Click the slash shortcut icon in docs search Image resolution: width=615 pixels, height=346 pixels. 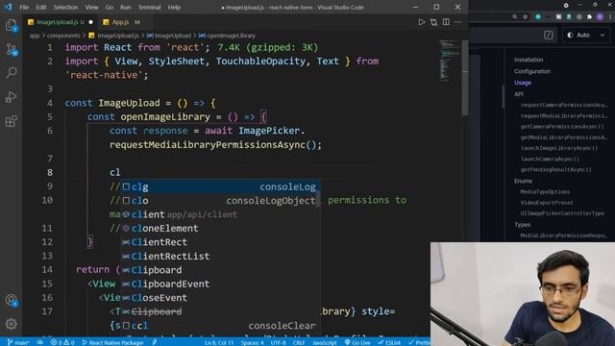pos(549,35)
